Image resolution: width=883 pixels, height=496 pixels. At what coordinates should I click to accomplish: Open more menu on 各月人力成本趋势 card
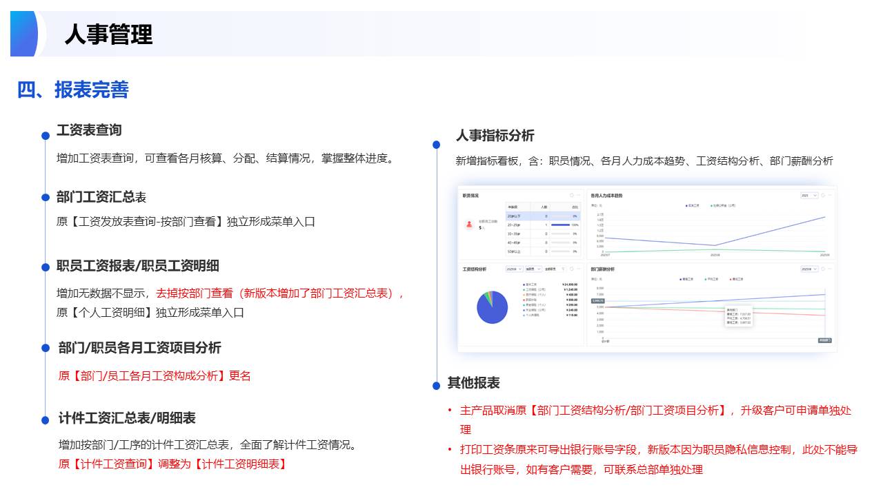coord(831,195)
